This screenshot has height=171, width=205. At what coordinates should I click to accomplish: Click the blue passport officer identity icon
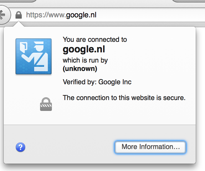click(34, 56)
